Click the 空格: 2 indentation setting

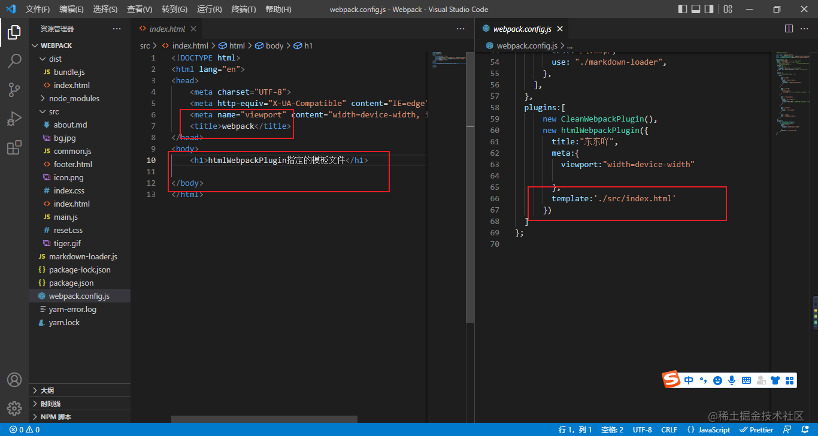pos(612,429)
